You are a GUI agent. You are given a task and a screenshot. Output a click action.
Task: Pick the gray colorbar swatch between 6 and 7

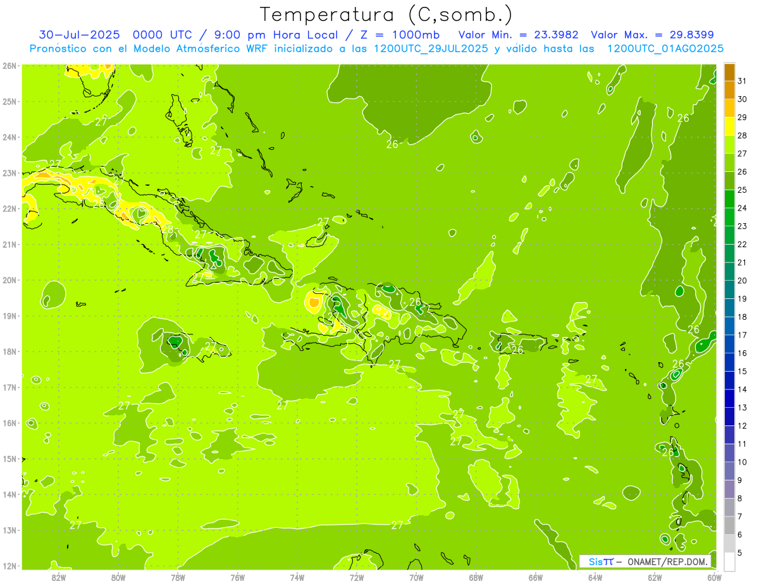point(729,526)
